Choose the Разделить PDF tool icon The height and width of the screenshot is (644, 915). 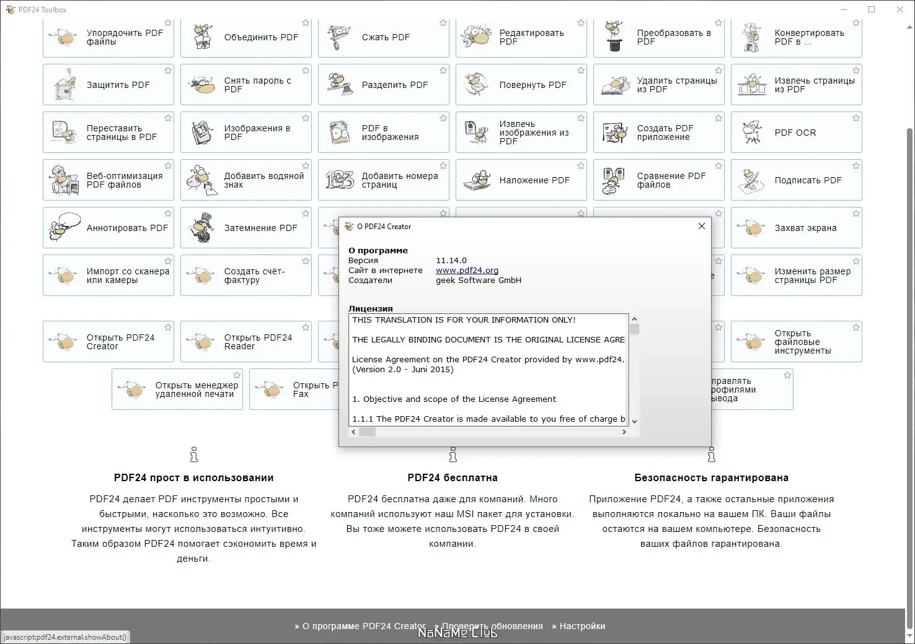point(340,85)
